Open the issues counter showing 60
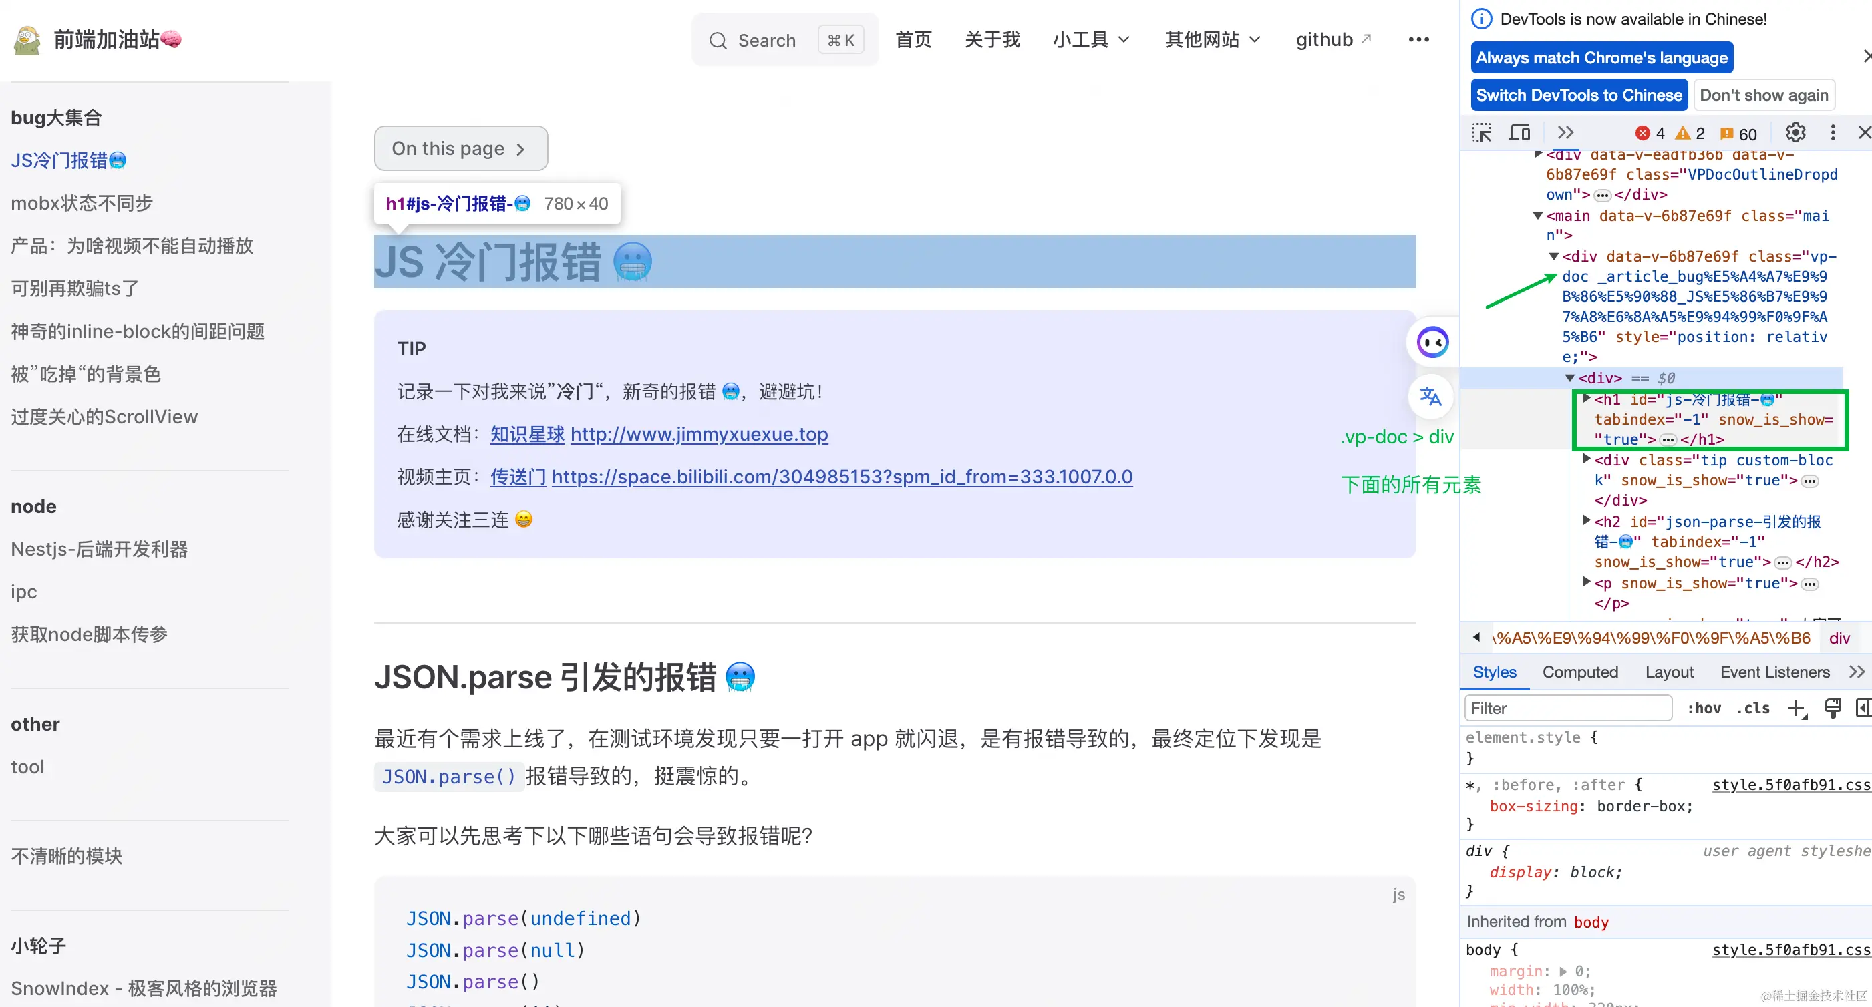This screenshot has width=1872, height=1007. [x=1737, y=133]
